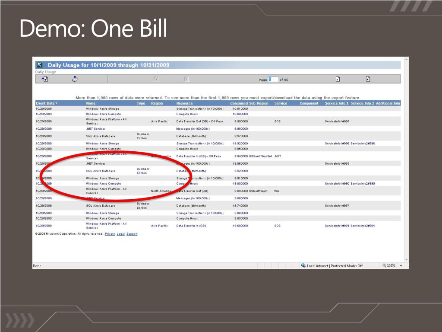Sort by the Resource column header
Screen dimensions: 442x332
point(184,103)
